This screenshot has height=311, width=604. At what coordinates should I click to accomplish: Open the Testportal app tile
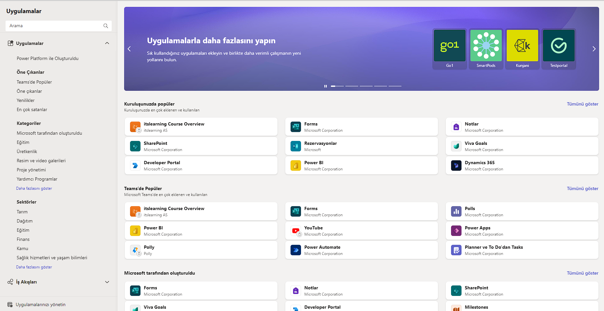tap(558, 49)
